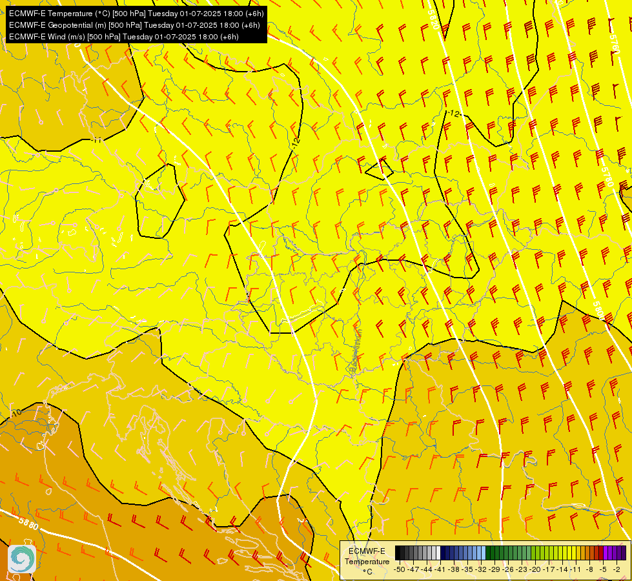Image resolution: width=632 pixels, height=581 pixels.
Task: Click the -5 legend tick label
Action: click(603, 570)
